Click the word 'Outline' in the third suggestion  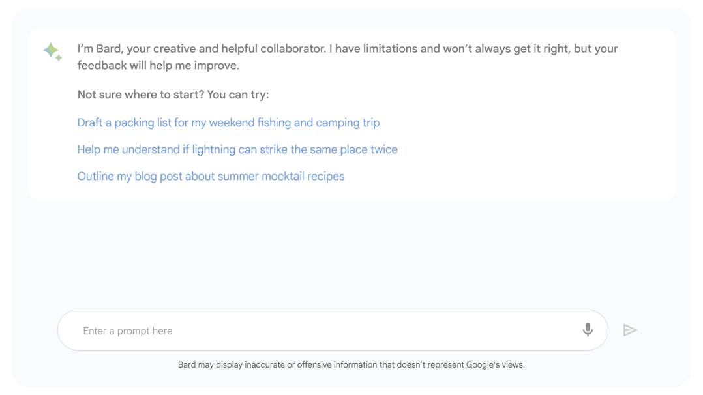coord(95,176)
